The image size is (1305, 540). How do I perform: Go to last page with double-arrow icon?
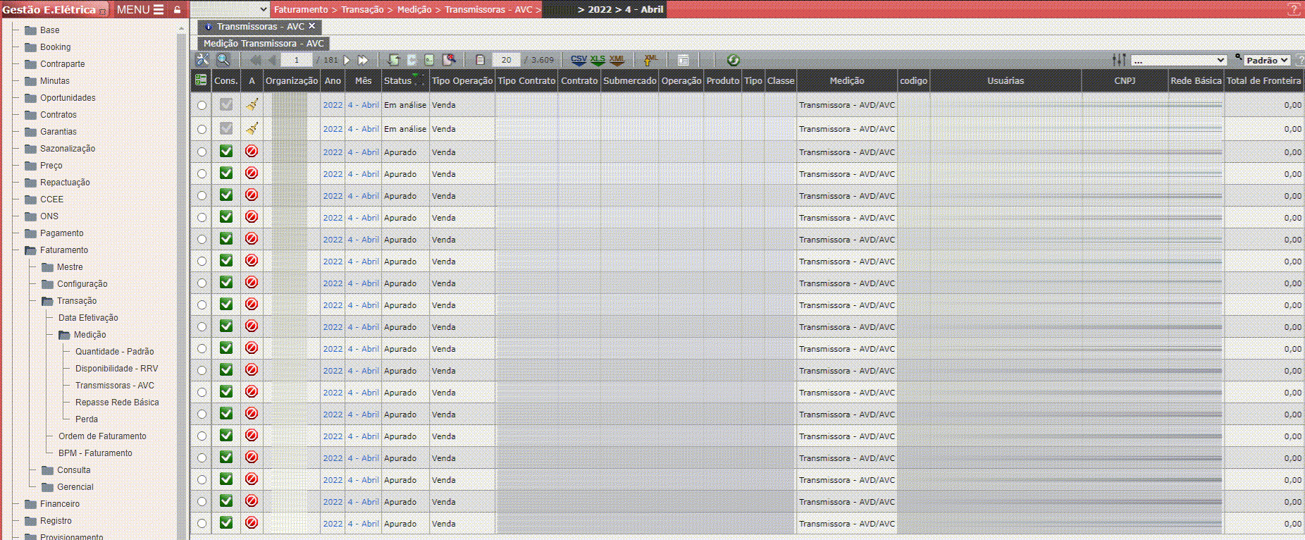[363, 60]
